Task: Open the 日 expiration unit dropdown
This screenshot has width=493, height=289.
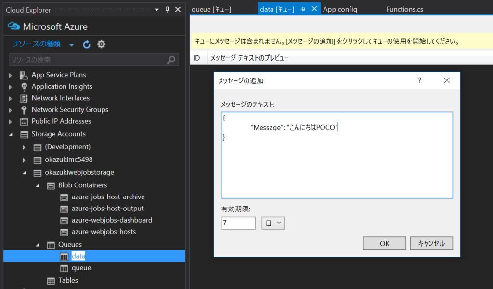Action: 273,223
